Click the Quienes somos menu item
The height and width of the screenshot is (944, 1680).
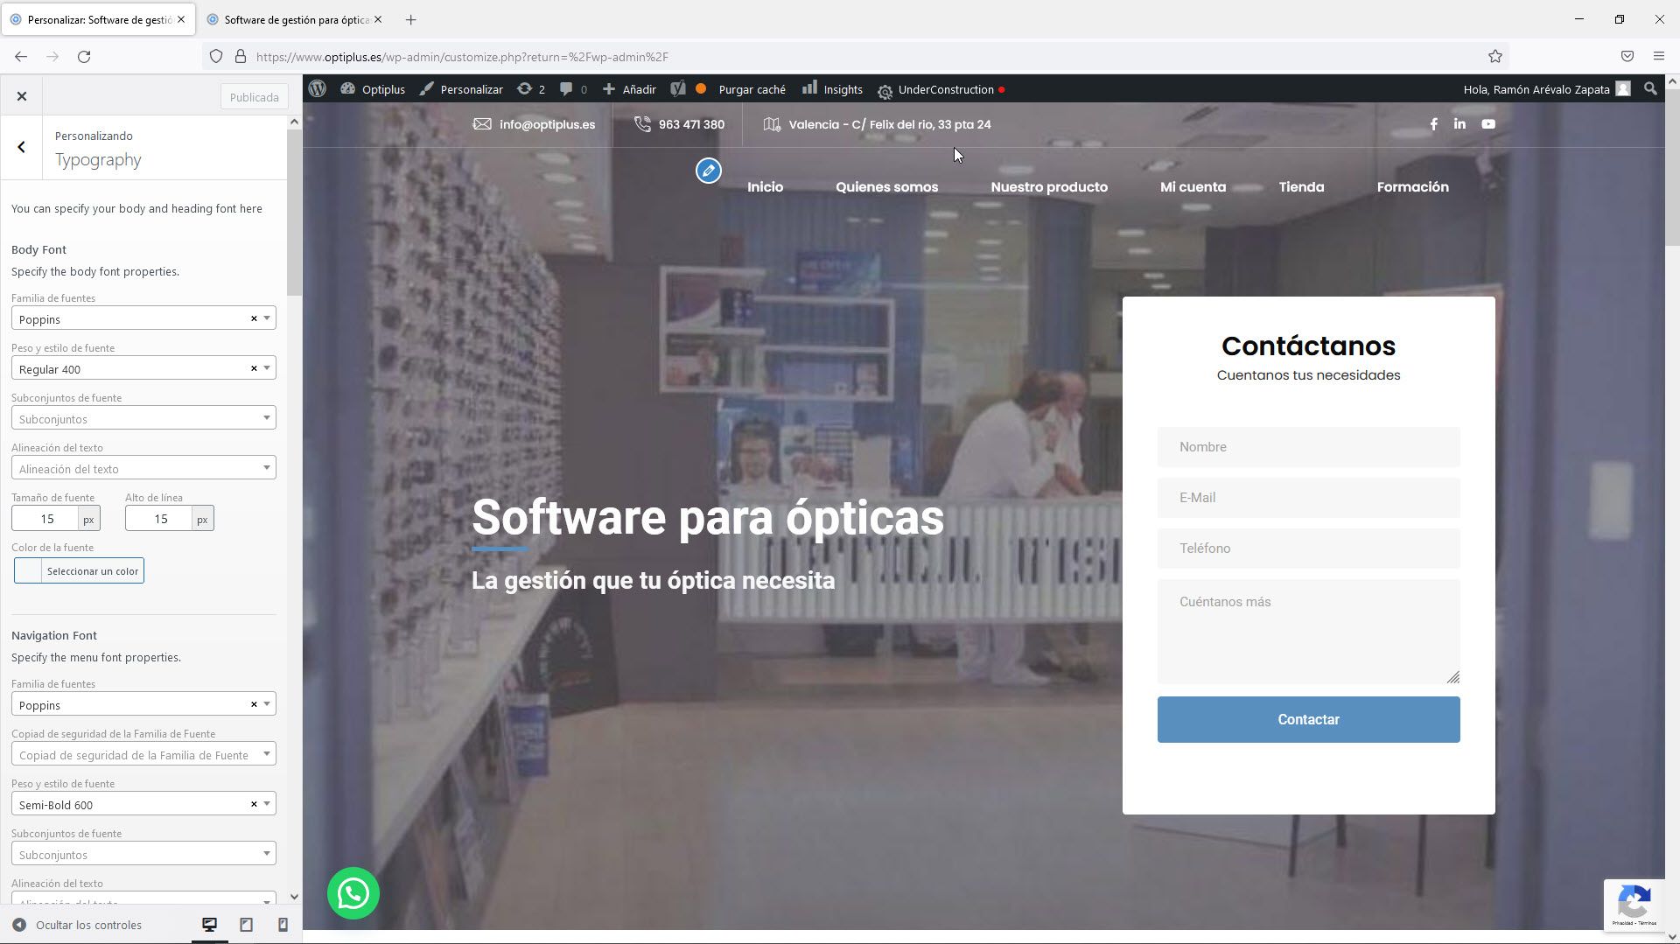[x=886, y=187]
